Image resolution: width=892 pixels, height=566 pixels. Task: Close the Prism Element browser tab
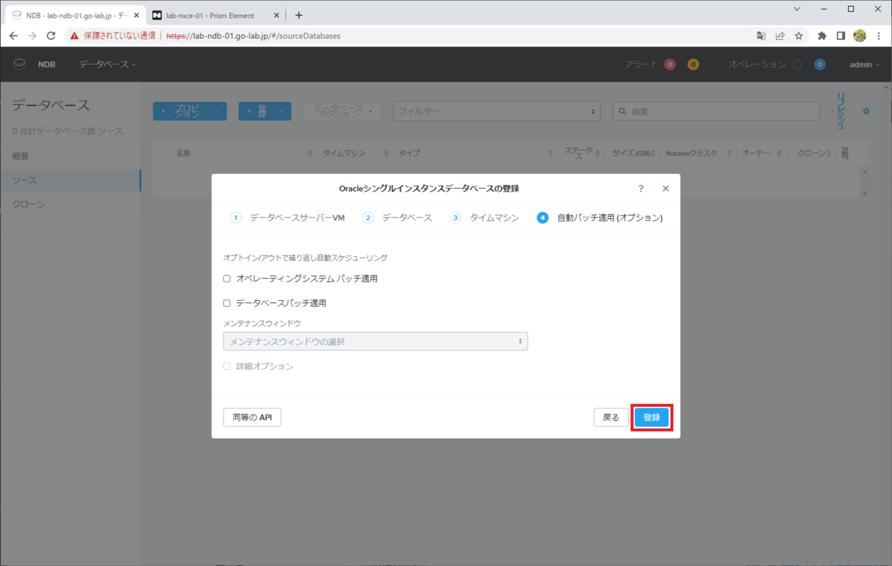pos(277,15)
